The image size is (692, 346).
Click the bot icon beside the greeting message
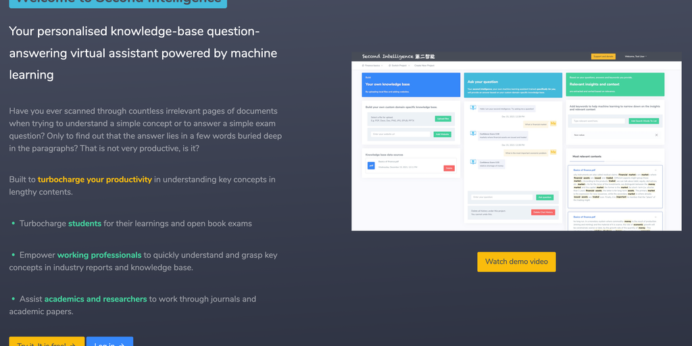click(x=473, y=107)
